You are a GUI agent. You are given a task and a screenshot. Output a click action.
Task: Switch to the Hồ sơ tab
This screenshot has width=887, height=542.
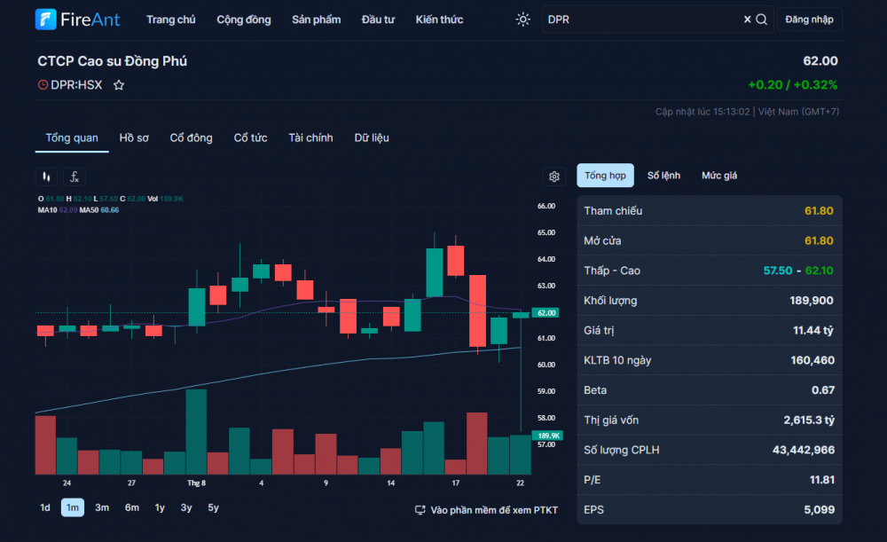(134, 138)
